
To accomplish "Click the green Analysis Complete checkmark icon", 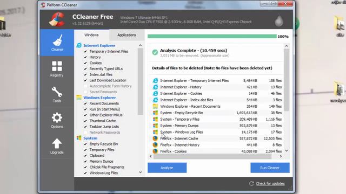I will click(x=155, y=52).
